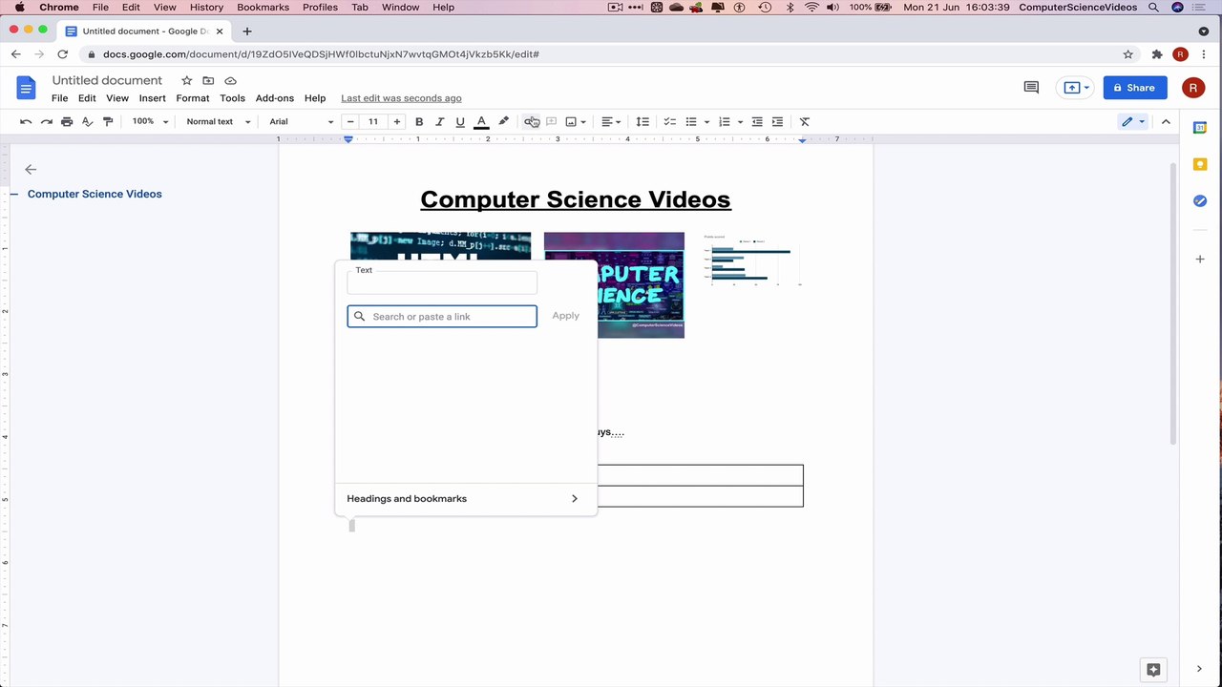Open the File menu in Docs
Image resolution: width=1222 pixels, height=687 pixels.
click(x=59, y=98)
